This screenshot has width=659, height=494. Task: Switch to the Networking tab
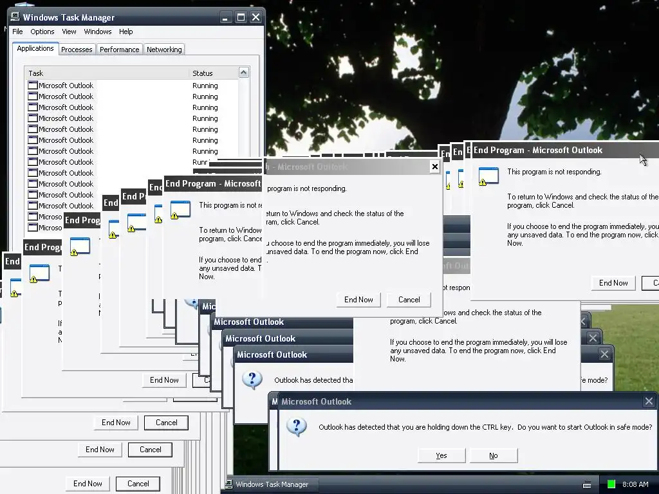click(x=164, y=50)
